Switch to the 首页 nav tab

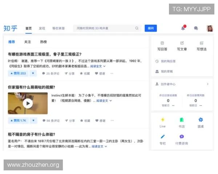(x=29, y=28)
